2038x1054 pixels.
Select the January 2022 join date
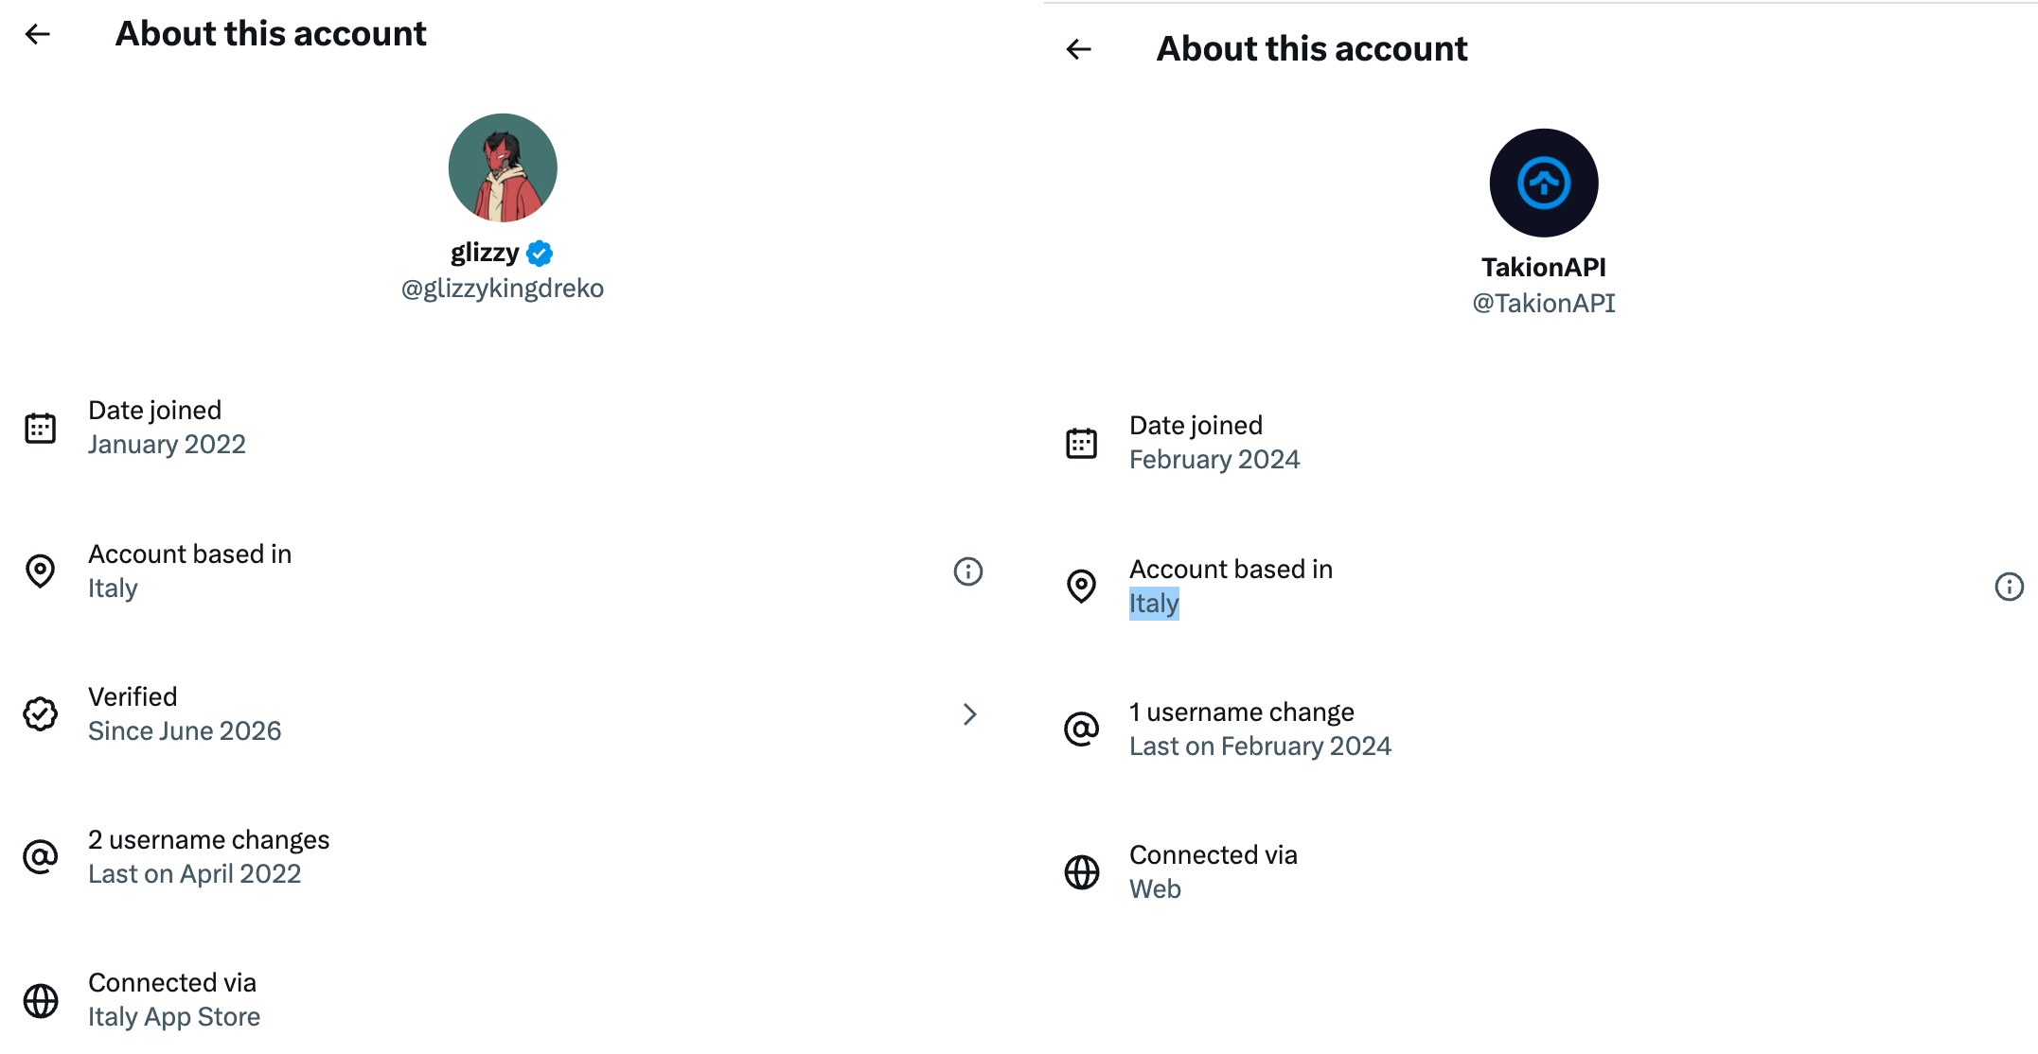tap(167, 445)
